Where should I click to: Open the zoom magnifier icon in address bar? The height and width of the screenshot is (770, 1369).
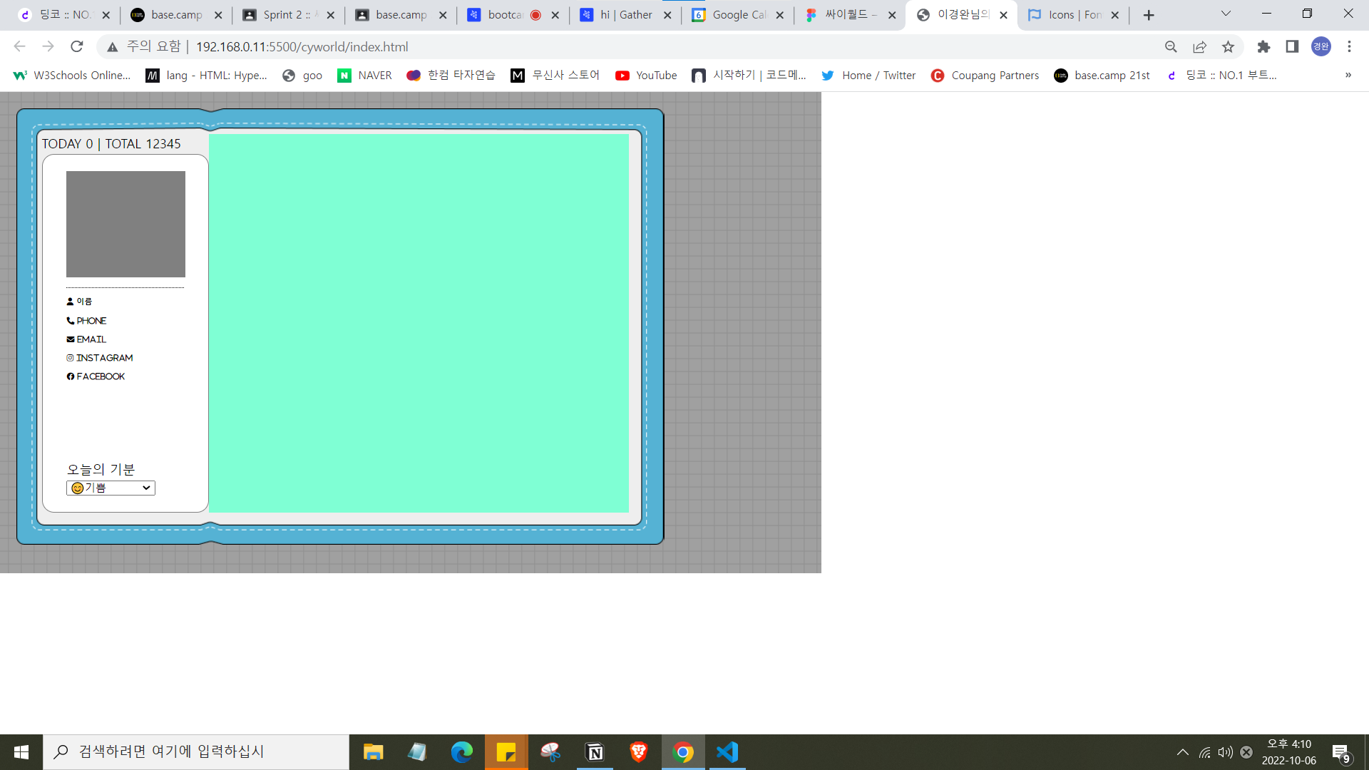(x=1171, y=47)
